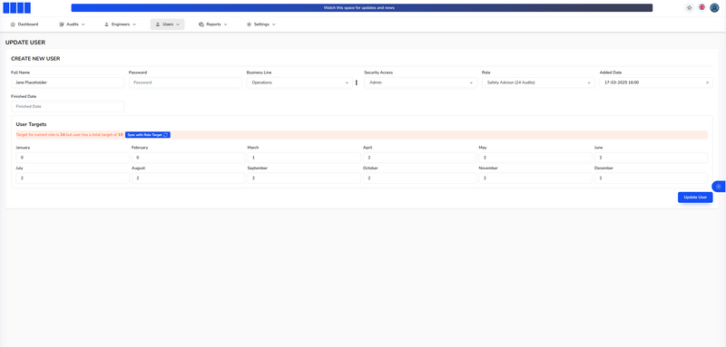Click the announcement banner at the top
This screenshot has height=347, width=726.
pos(361,8)
